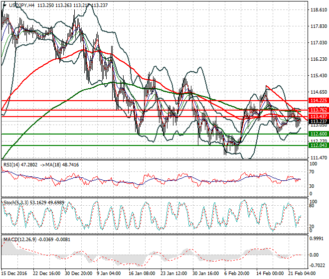The height and width of the screenshot is (279, 329).
Task: Click the 114.650 price axis value
Action: (319, 92)
